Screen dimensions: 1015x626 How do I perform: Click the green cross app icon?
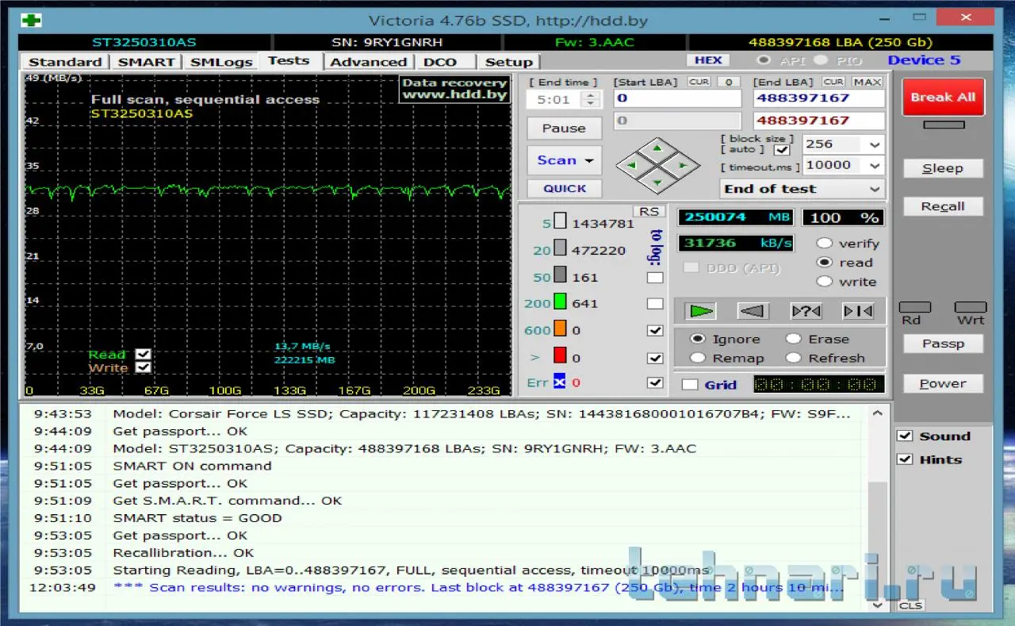tap(31, 18)
